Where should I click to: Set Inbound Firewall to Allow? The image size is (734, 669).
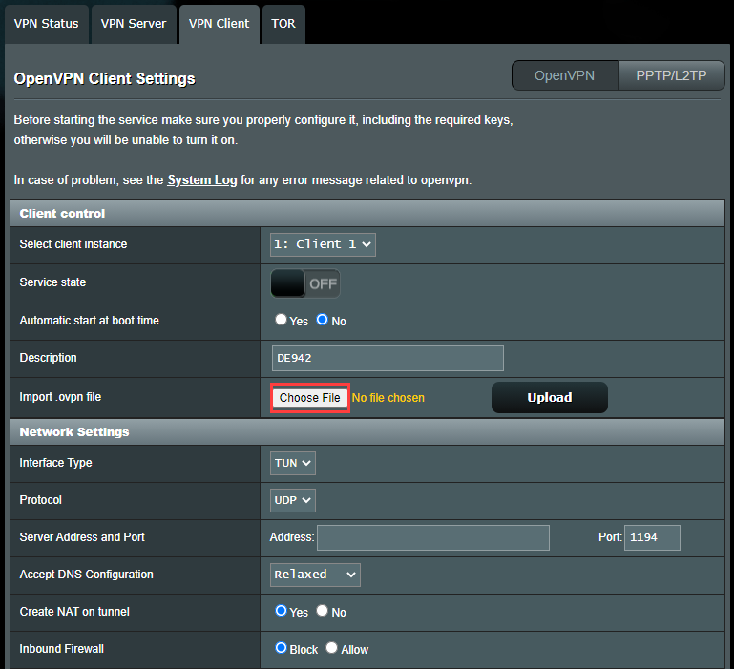(332, 648)
